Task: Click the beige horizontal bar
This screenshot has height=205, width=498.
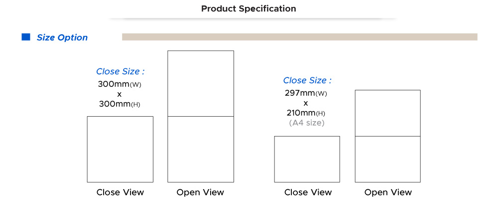Action: [x=299, y=37]
